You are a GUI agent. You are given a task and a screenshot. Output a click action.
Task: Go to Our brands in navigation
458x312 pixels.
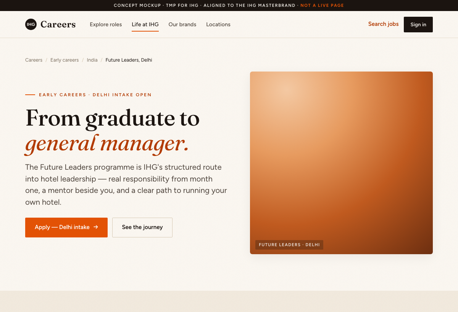click(182, 24)
